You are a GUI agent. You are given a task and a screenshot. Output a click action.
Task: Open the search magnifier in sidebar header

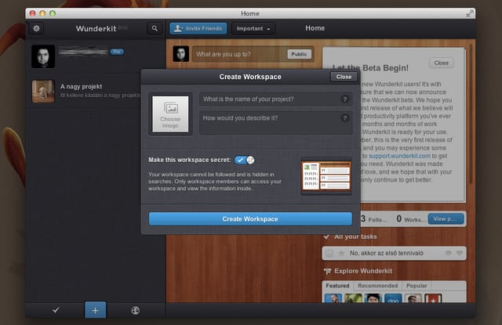click(x=155, y=28)
